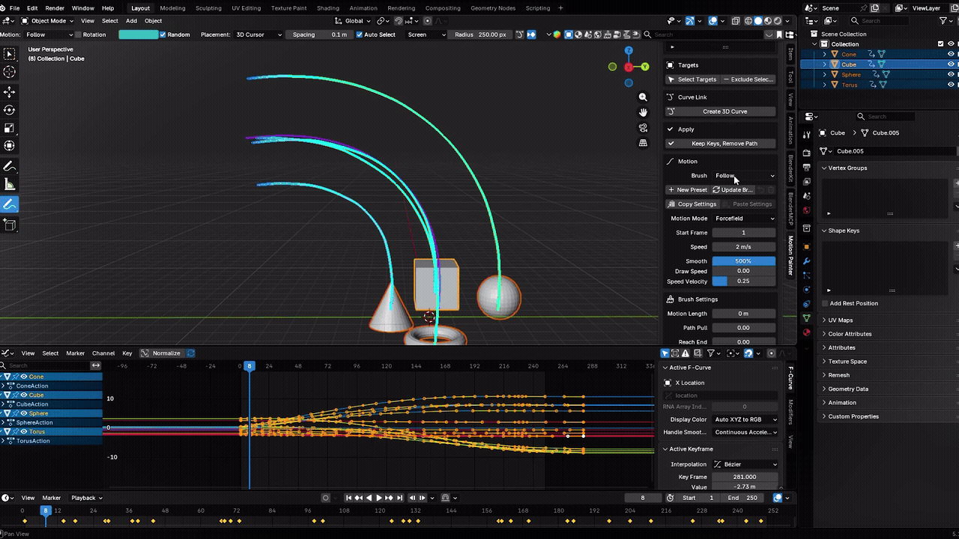Select the Move tool in toolbar
Image resolution: width=959 pixels, height=539 pixels.
(10, 91)
